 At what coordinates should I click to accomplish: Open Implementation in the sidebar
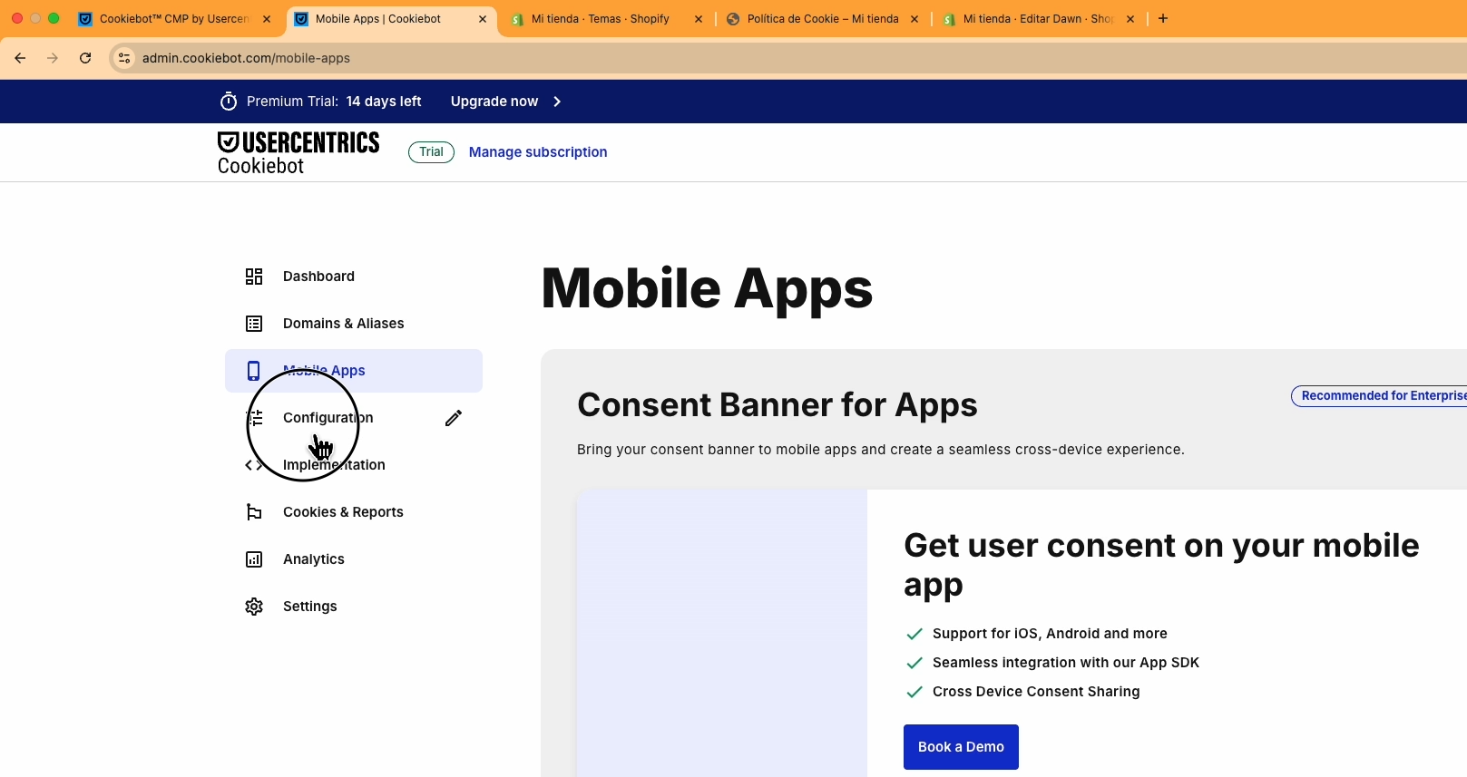(x=354, y=465)
